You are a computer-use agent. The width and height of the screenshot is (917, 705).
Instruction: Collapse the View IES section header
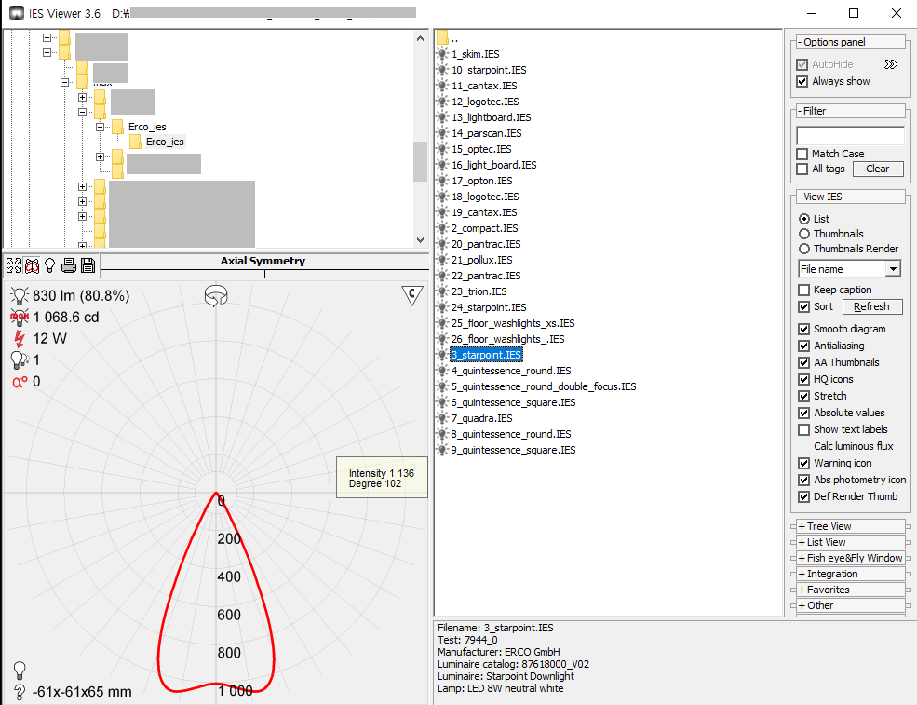(850, 197)
